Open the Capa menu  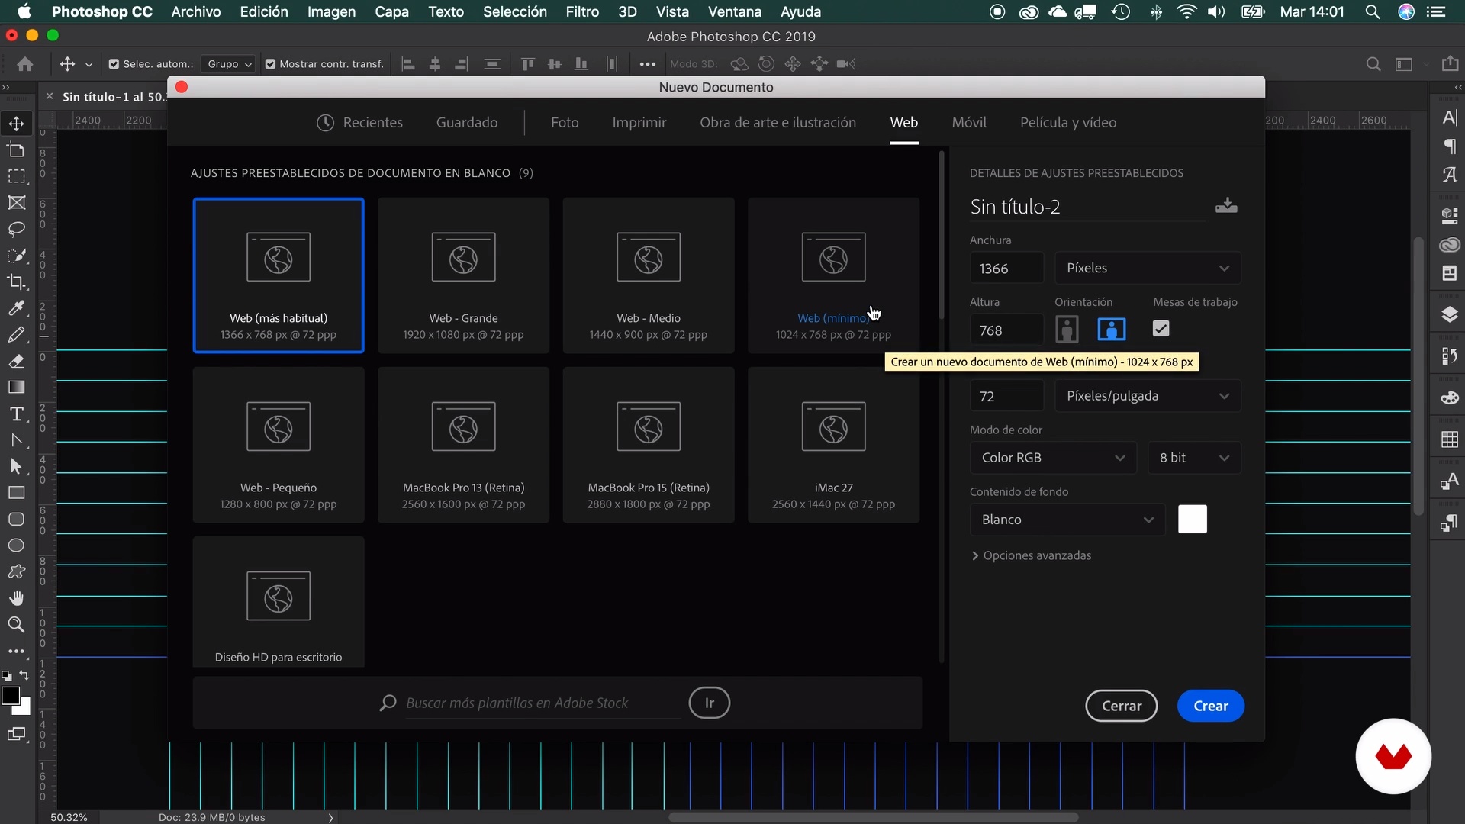click(x=391, y=11)
